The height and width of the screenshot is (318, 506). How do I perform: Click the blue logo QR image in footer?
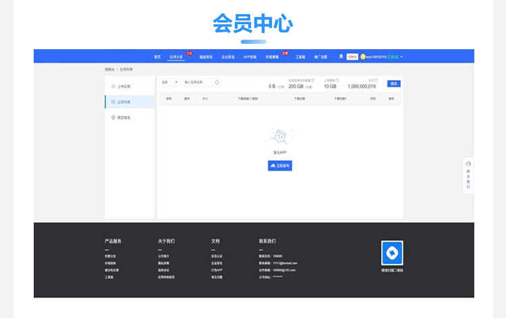coord(392,253)
